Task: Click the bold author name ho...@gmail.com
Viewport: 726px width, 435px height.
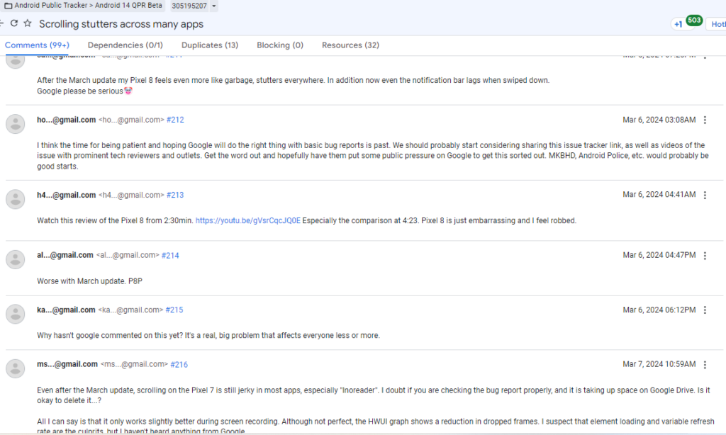Action: 66,120
